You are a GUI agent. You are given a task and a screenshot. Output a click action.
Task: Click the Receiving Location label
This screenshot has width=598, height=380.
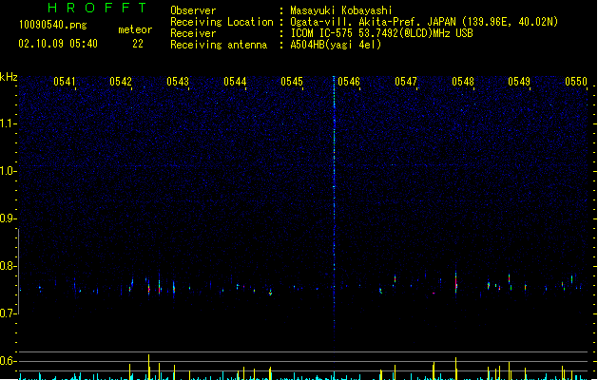222,22
